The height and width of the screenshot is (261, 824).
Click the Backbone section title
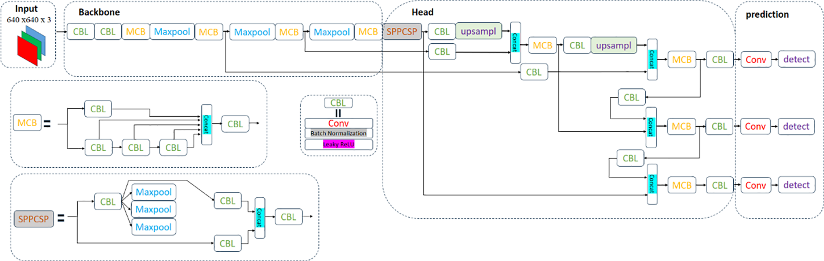pos(99,12)
